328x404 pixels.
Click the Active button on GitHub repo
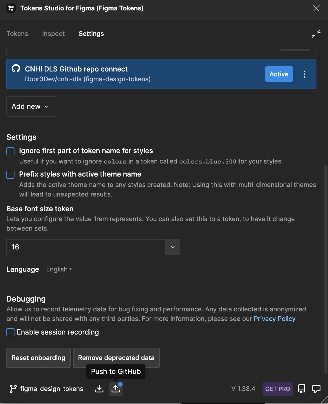point(279,74)
